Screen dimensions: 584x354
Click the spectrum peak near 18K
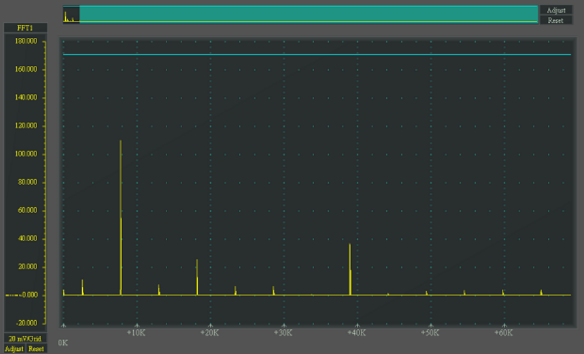[x=197, y=277]
